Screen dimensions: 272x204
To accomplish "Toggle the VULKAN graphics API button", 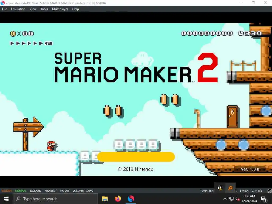I will 6,191.
